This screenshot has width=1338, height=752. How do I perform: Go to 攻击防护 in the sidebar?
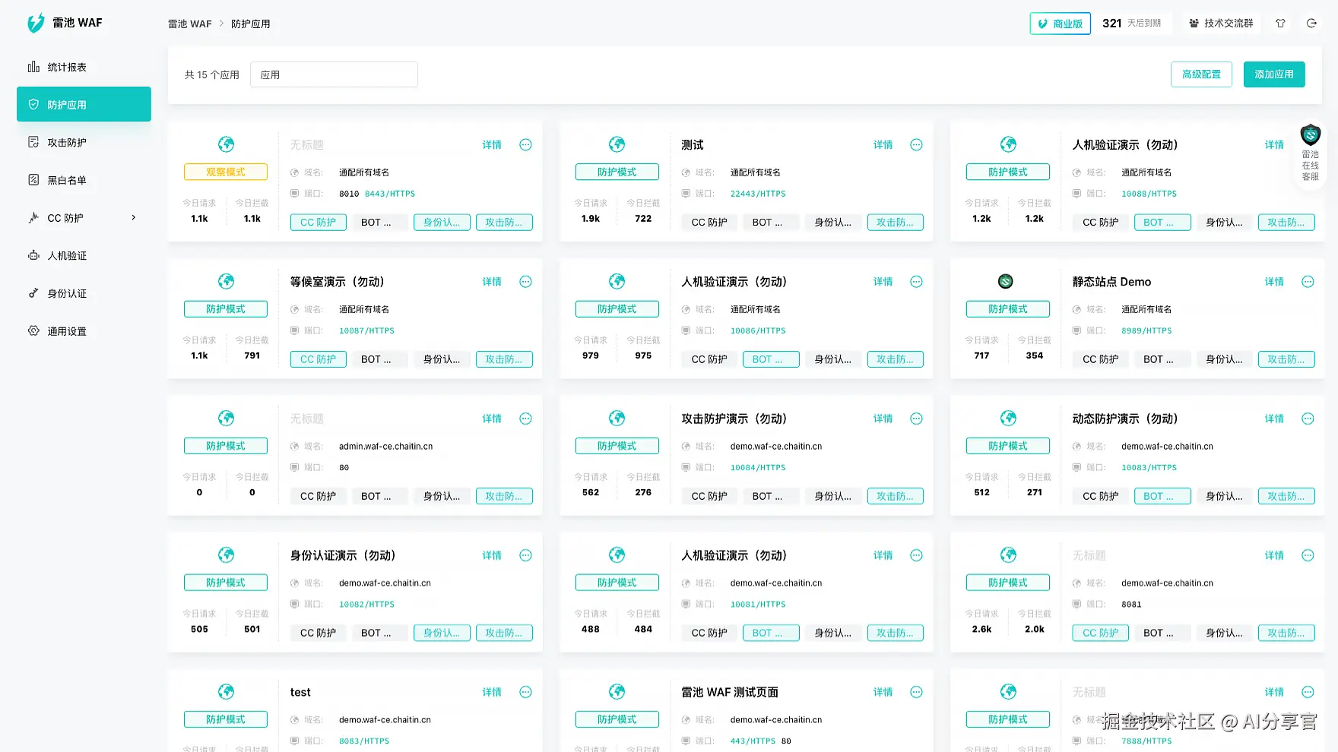(x=84, y=142)
